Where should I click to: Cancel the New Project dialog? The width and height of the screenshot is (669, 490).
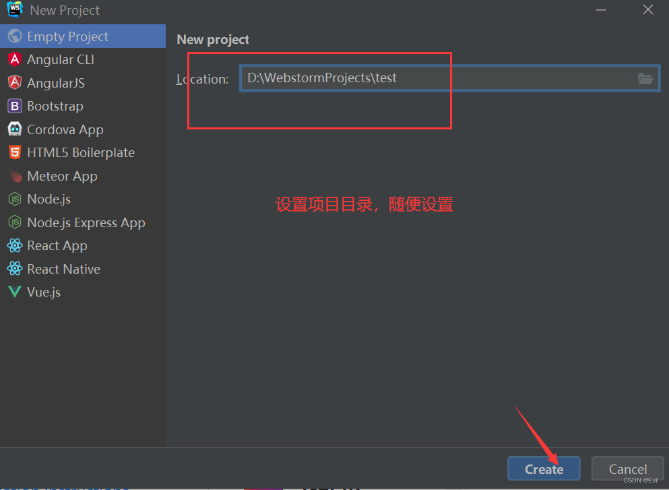pyautogui.click(x=628, y=469)
